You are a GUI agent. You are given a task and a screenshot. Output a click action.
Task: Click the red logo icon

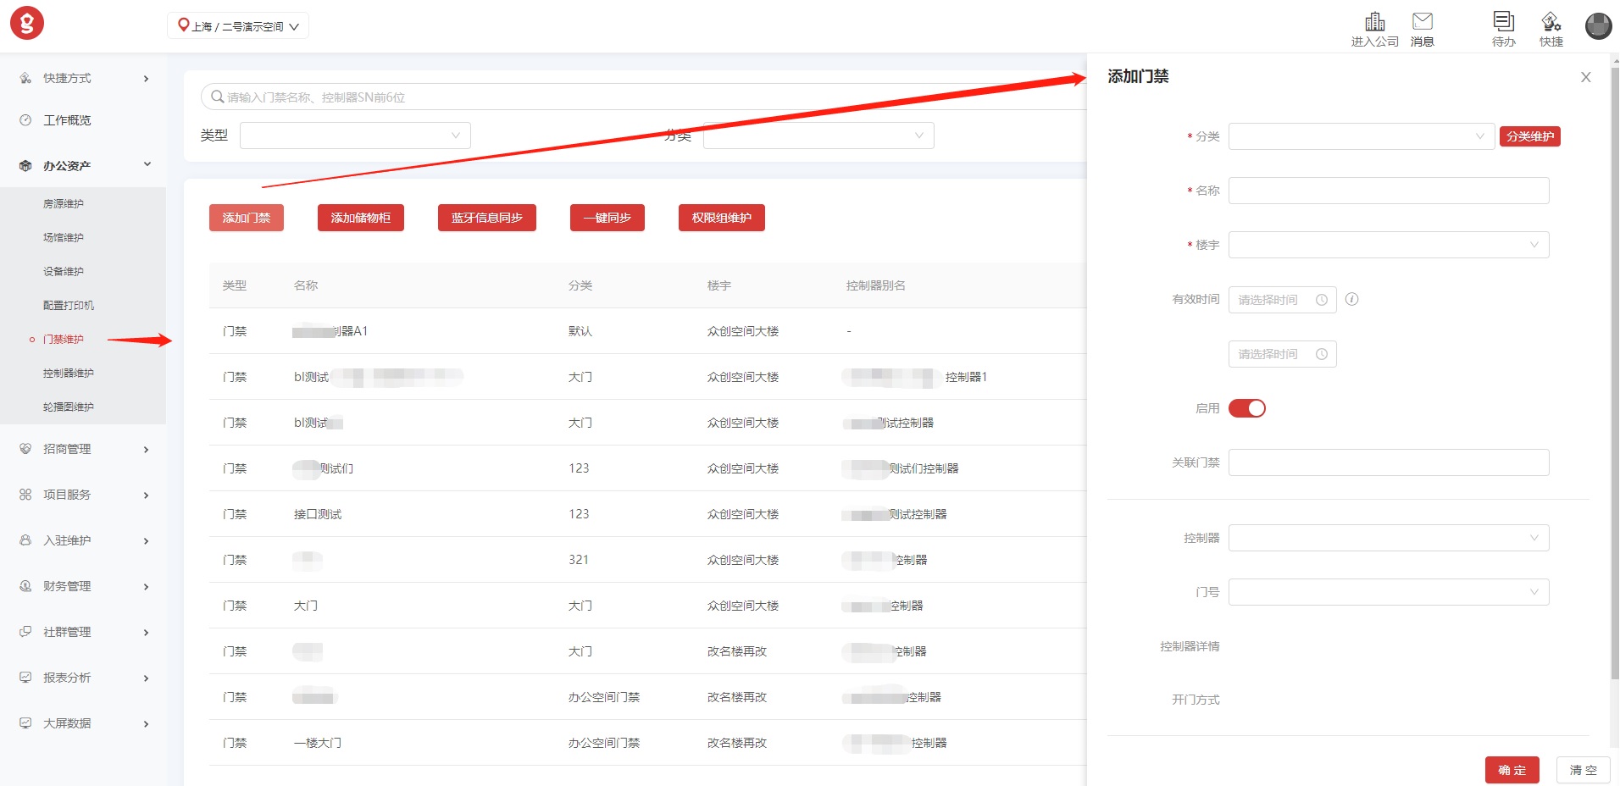coord(27,24)
